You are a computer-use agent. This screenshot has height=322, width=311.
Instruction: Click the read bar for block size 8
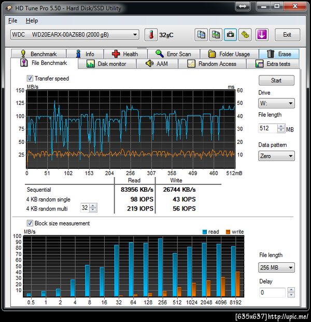point(87,281)
